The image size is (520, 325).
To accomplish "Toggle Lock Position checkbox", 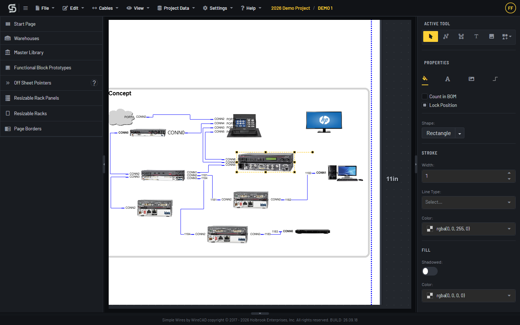I will [425, 105].
